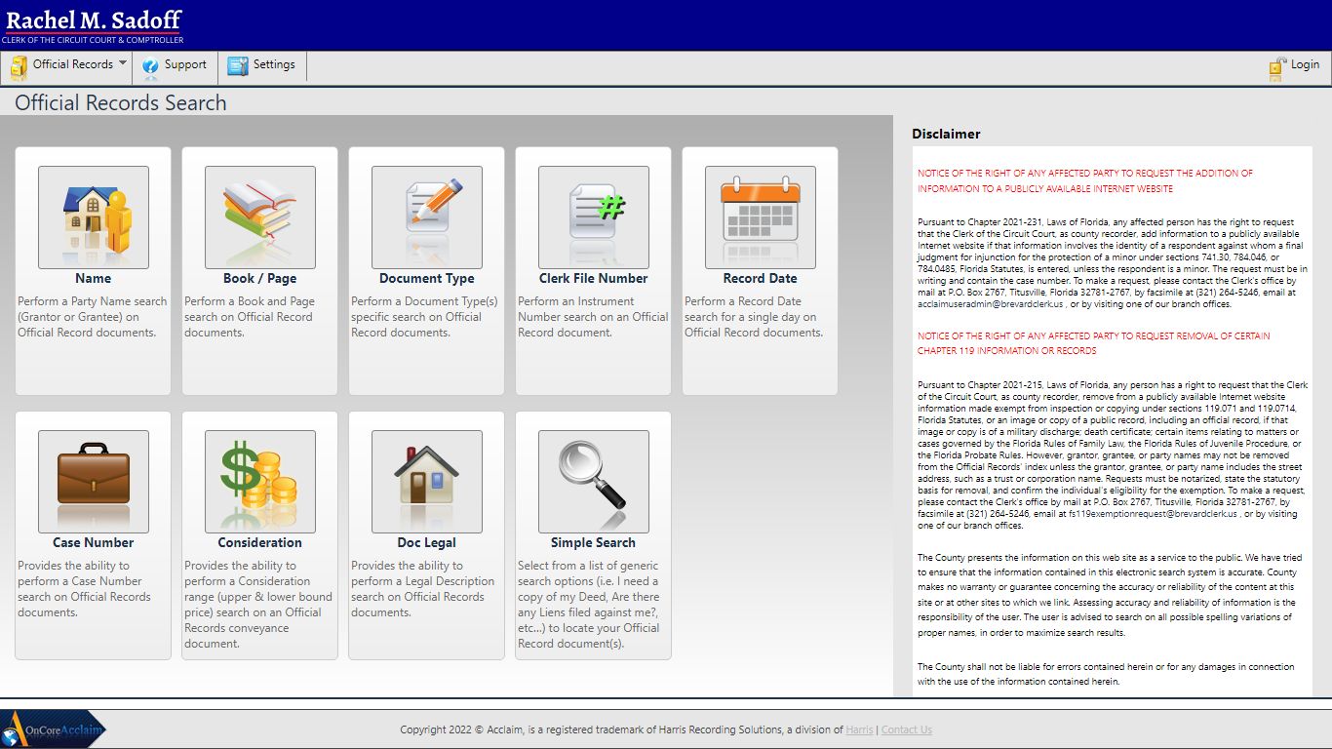Click the red notice about Chapter 119 removal
This screenshot has width=1332, height=749.
coord(1094,343)
